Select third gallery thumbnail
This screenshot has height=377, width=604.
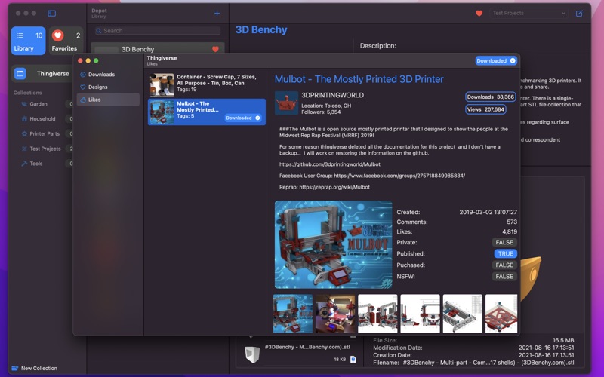click(x=377, y=314)
